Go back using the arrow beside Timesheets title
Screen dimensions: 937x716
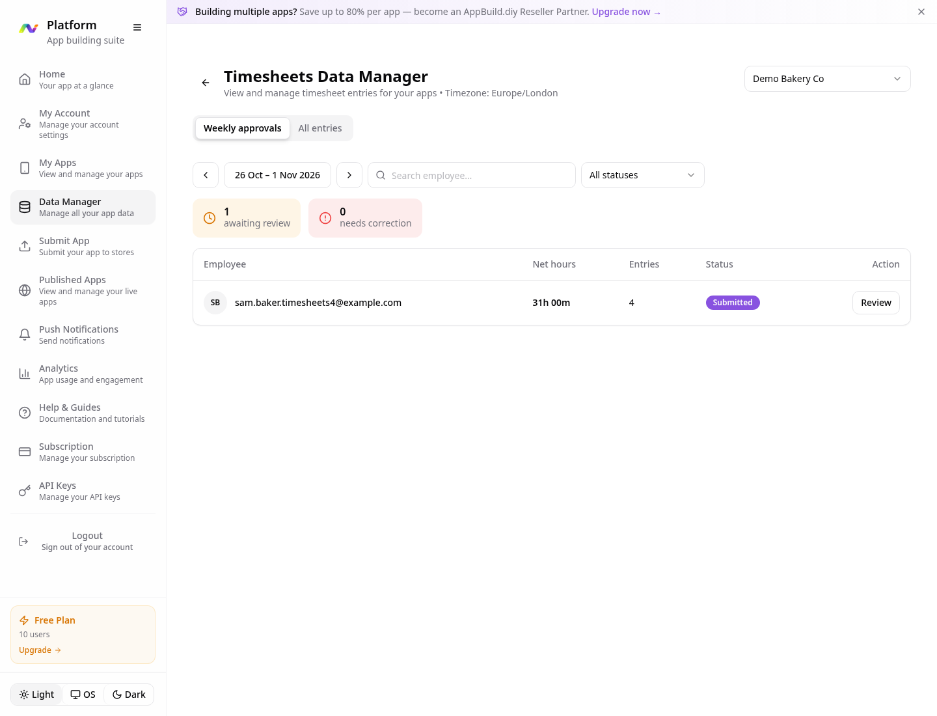coord(206,83)
